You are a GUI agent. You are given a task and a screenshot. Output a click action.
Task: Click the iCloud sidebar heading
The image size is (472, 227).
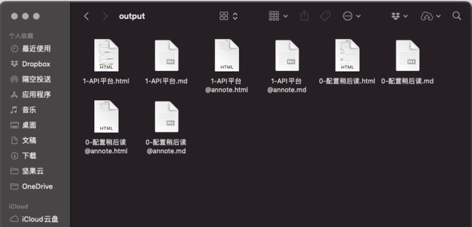(18, 207)
